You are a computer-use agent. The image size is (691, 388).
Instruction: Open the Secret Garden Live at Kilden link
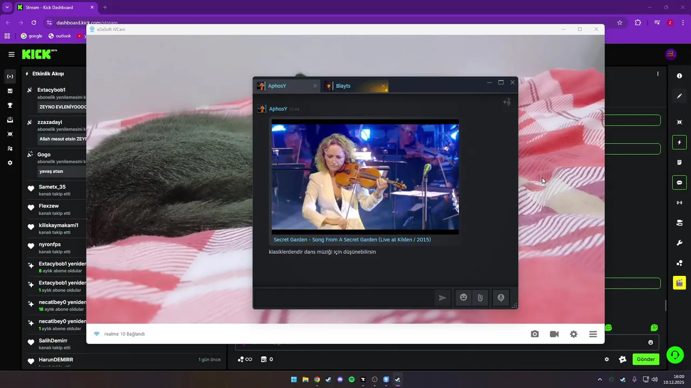(352, 240)
